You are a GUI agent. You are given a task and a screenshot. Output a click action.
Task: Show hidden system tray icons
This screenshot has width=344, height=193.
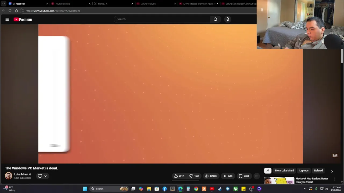click(304, 189)
